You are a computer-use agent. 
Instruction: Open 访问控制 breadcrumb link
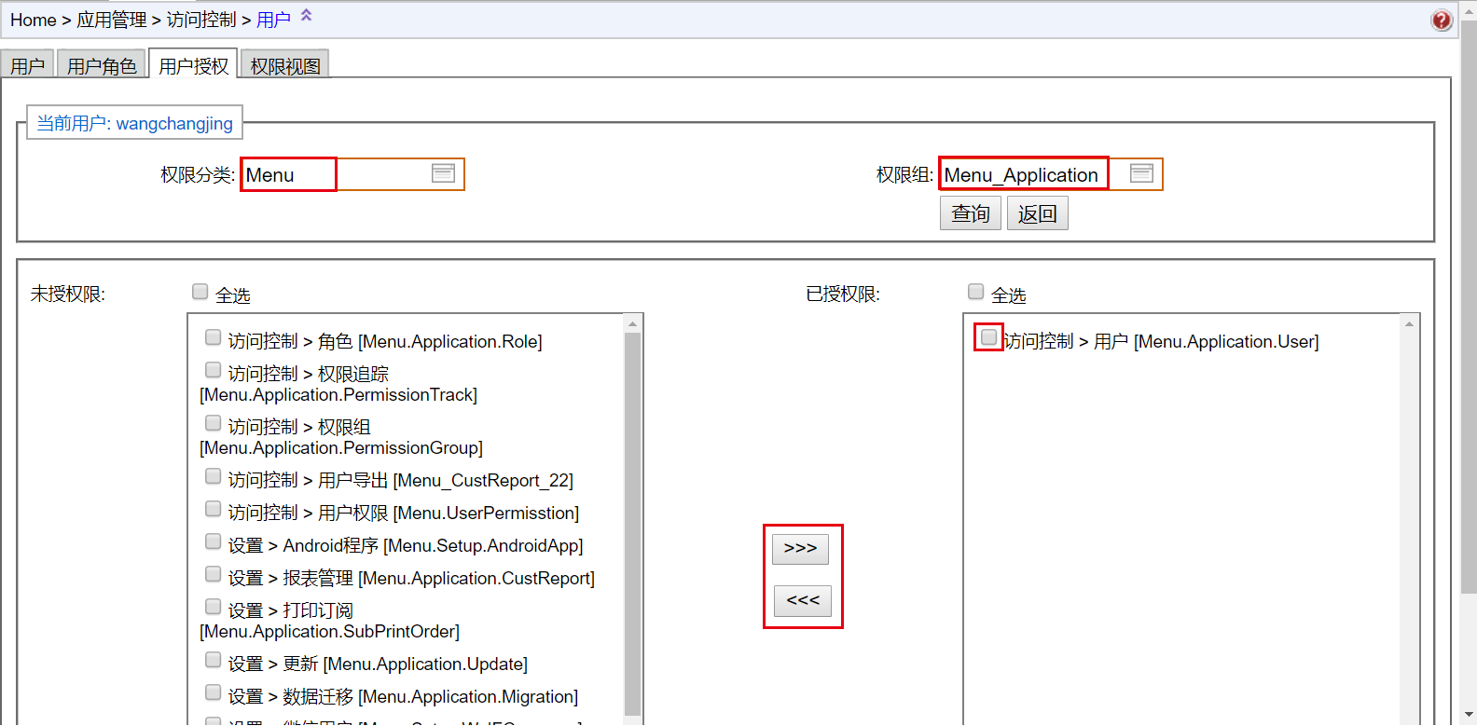[x=201, y=20]
